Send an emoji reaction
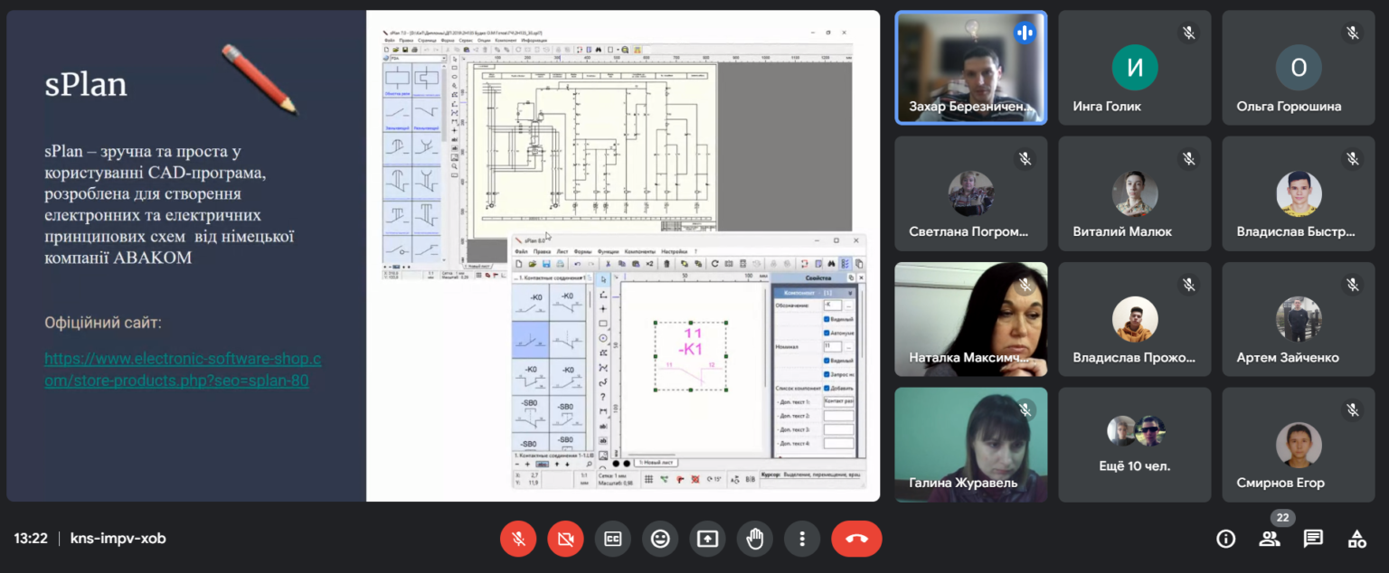1389x573 pixels. 660,539
